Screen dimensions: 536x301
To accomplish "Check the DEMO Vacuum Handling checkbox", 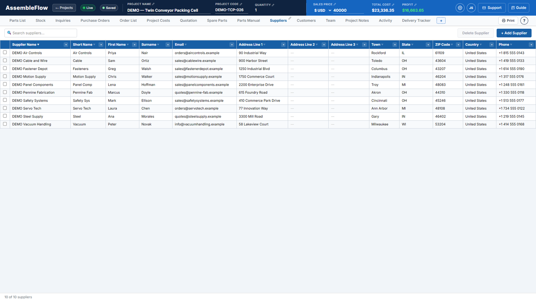I will click(5, 124).
